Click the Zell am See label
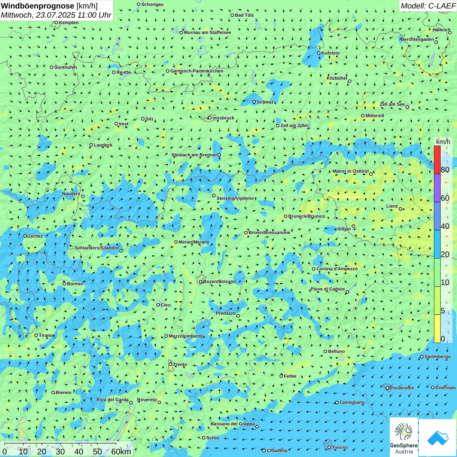The image size is (457, 457). [392, 104]
